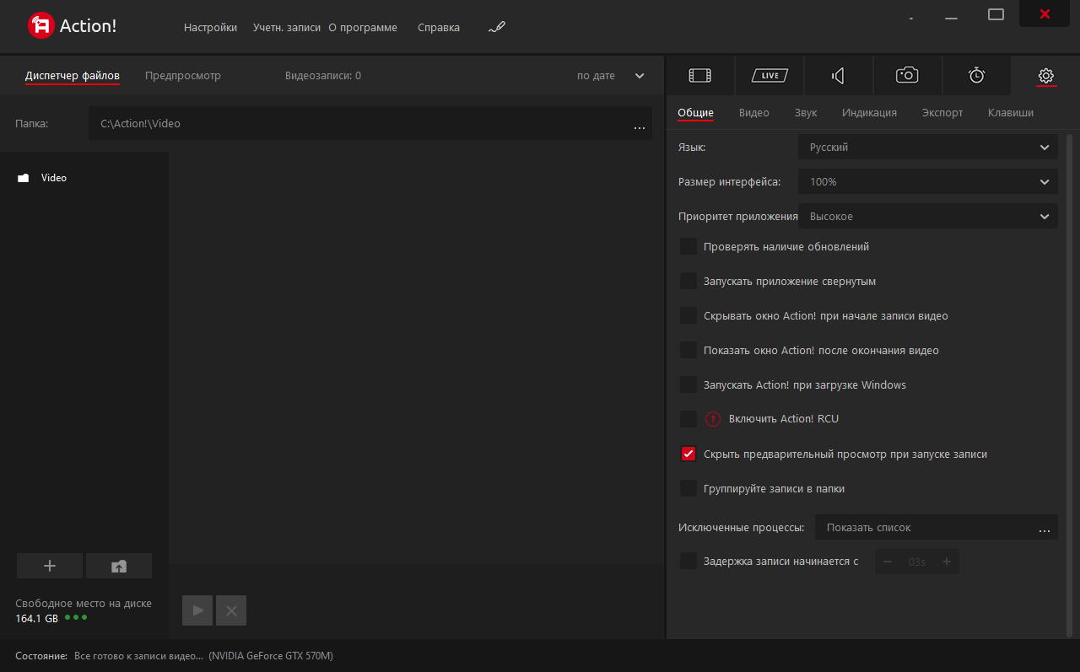Open Размер интерфейса dropdown at 100%
The image size is (1080, 672).
tap(928, 182)
